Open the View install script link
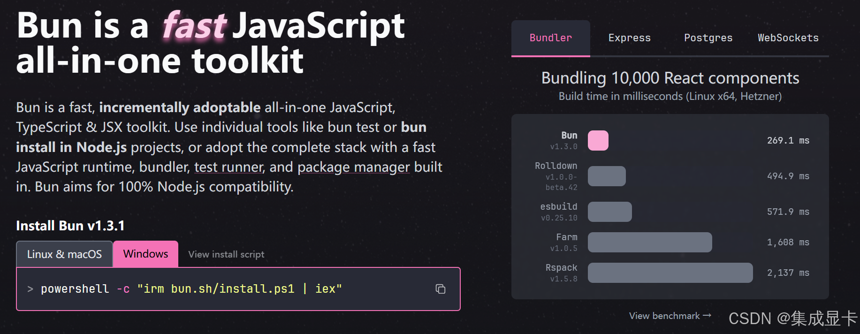 tap(226, 254)
